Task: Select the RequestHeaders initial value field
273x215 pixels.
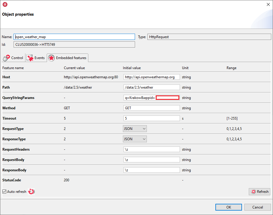Action: [152, 149]
